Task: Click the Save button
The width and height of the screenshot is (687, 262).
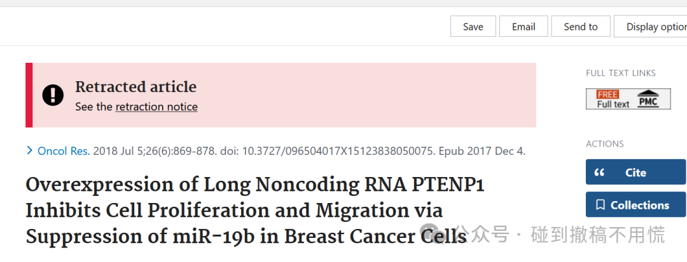Action: (x=473, y=27)
